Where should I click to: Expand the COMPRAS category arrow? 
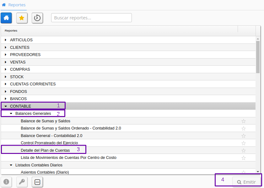[x=6, y=69]
